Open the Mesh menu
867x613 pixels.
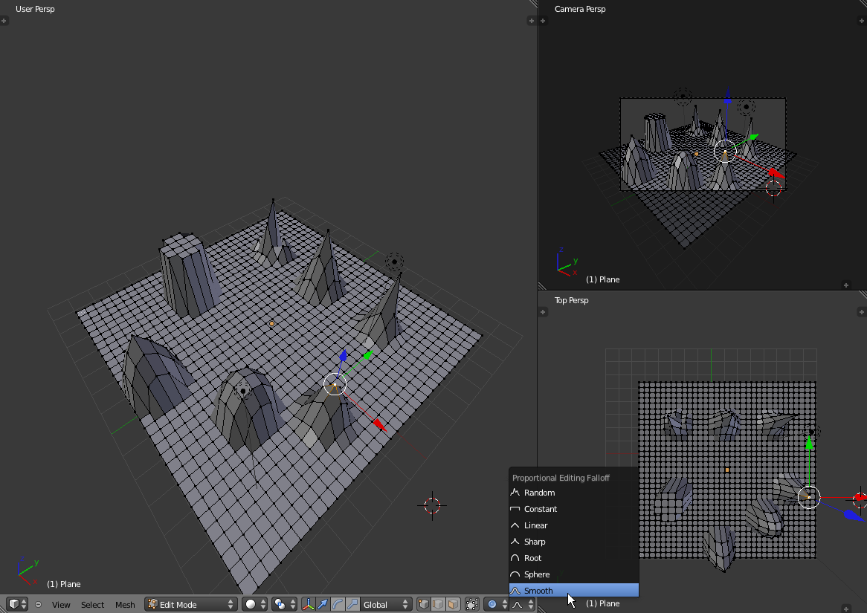(125, 604)
